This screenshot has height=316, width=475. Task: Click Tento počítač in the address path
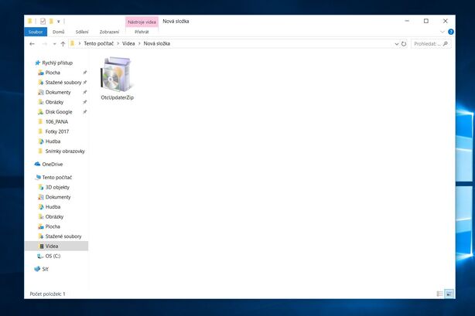pyautogui.click(x=99, y=43)
